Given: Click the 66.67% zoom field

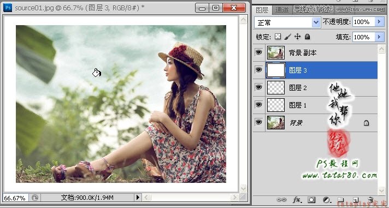Looking at the screenshot, I should coord(15,198).
